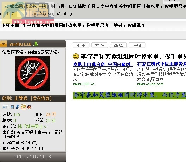Image resolution: width=186 pixels, height=162 pixels.
Task: Open page 1 in the pagination
Action: [x=7, y=14]
